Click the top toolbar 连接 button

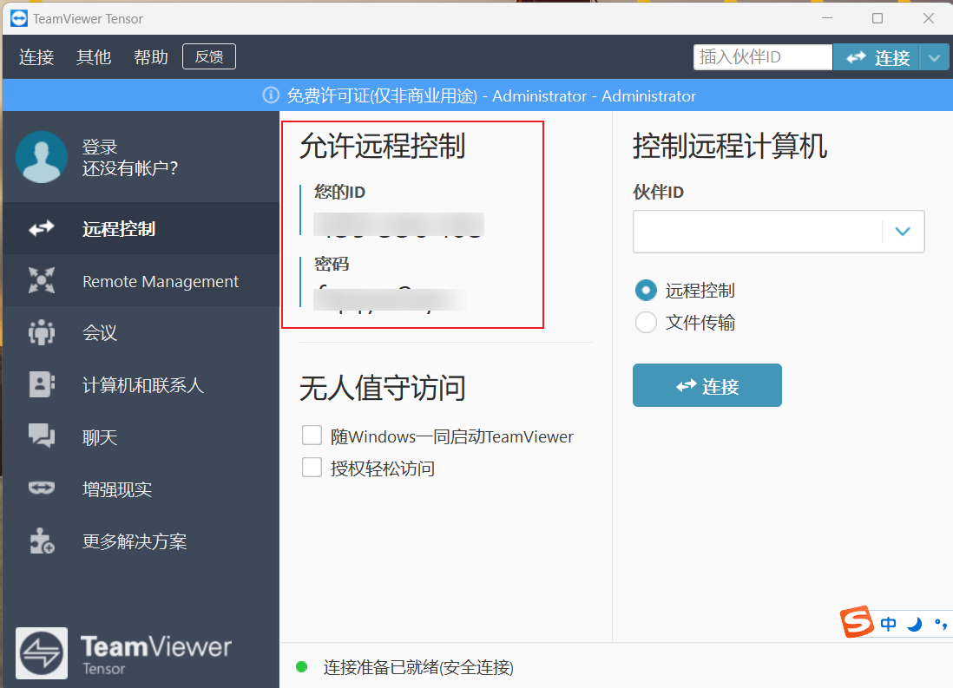[x=877, y=58]
